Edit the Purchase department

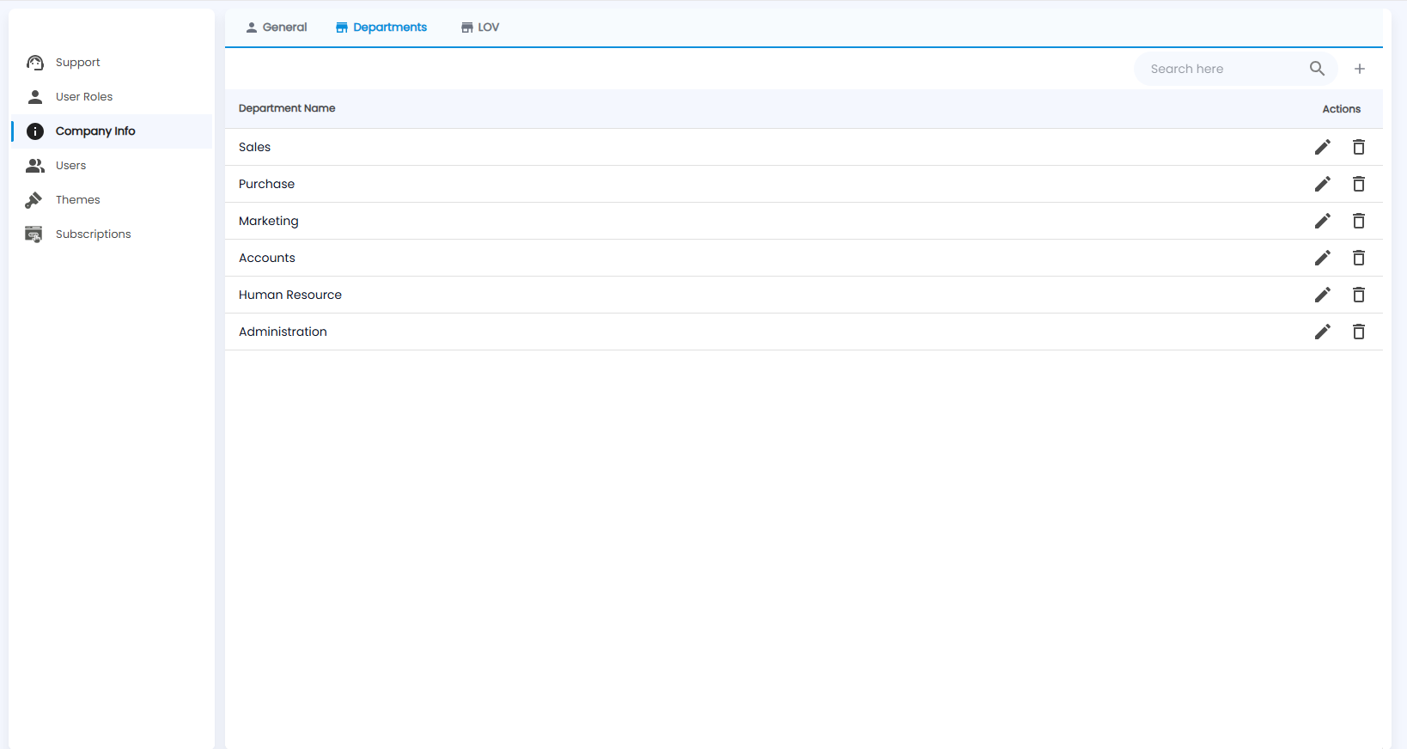(x=1323, y=184)
